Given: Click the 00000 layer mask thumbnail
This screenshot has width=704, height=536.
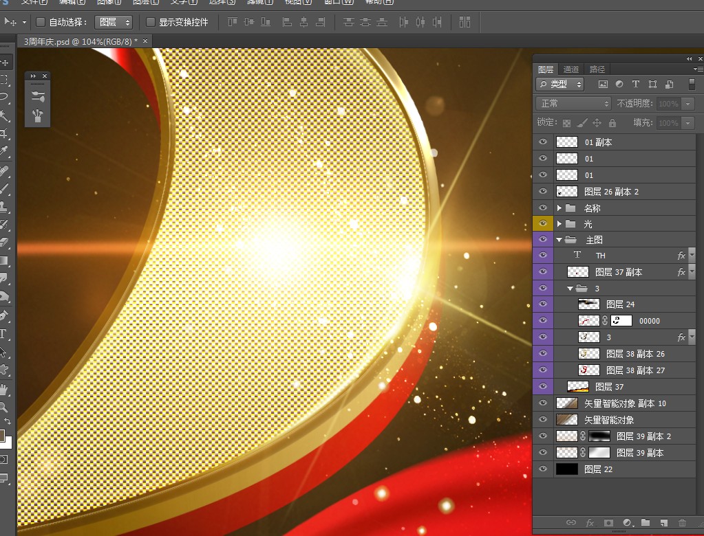Looking at the screenshot, I should [x=621, y=320].
